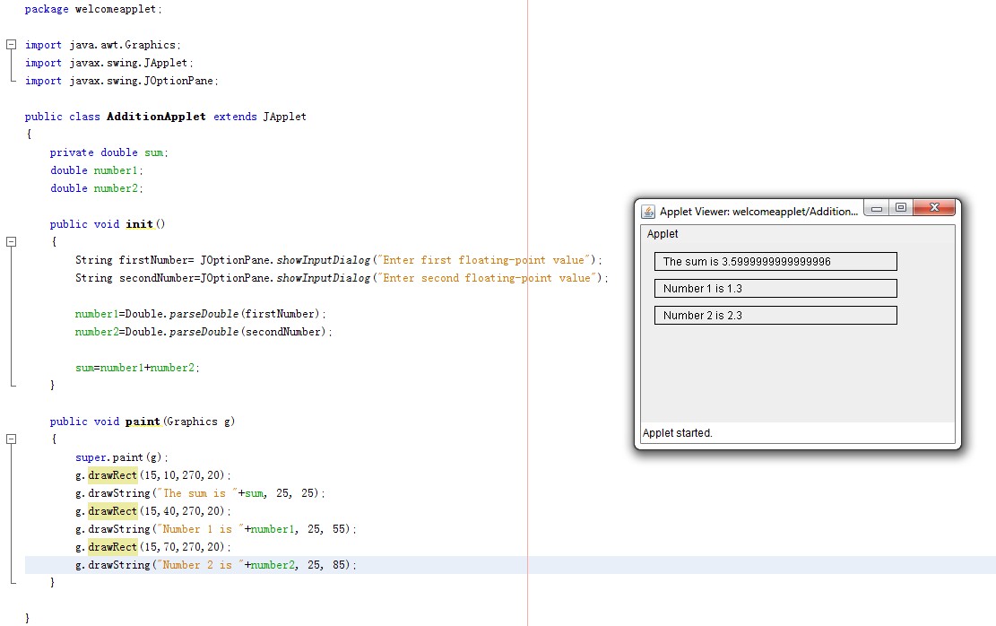Click the drawString 'The sum is' line
996x626 pixels.
(x=200, y=493)
